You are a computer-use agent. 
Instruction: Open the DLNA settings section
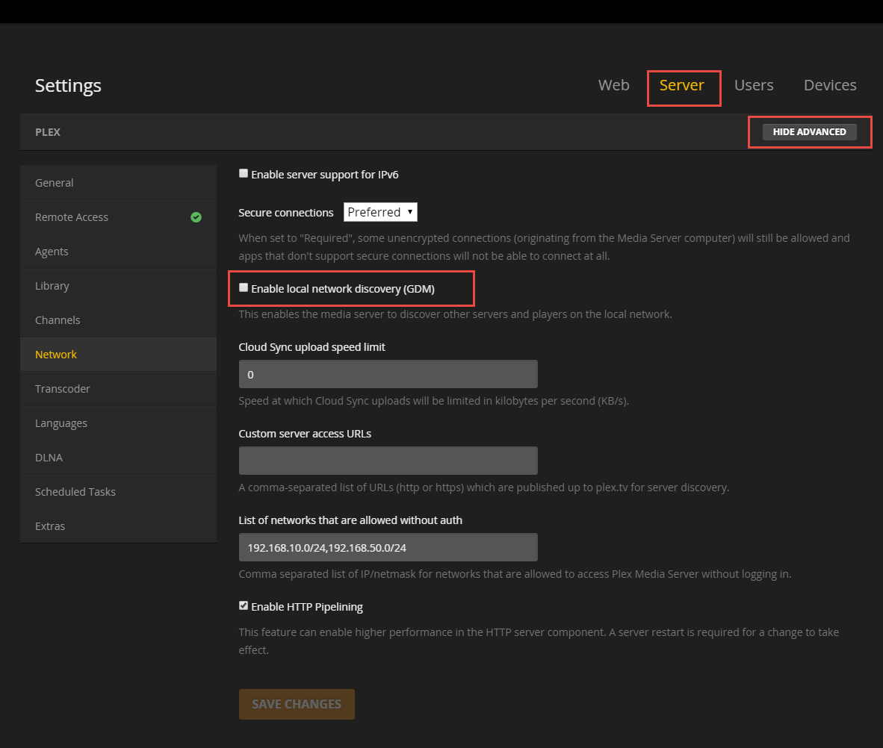[x=49, y=458]
